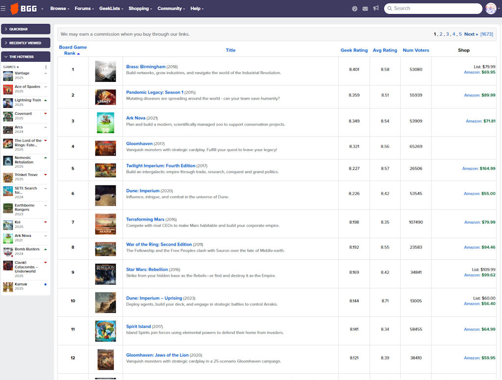
Task: Open the dashboard gauge icon
Action: (355, 8)
